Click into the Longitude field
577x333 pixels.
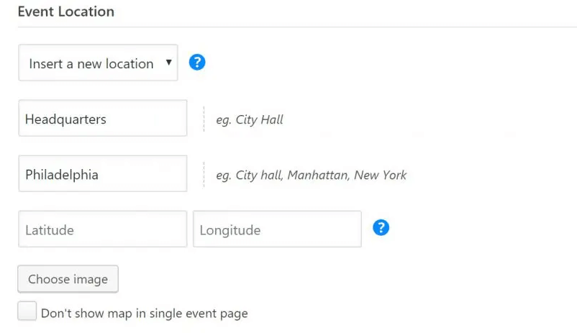(x=277, y=229)
